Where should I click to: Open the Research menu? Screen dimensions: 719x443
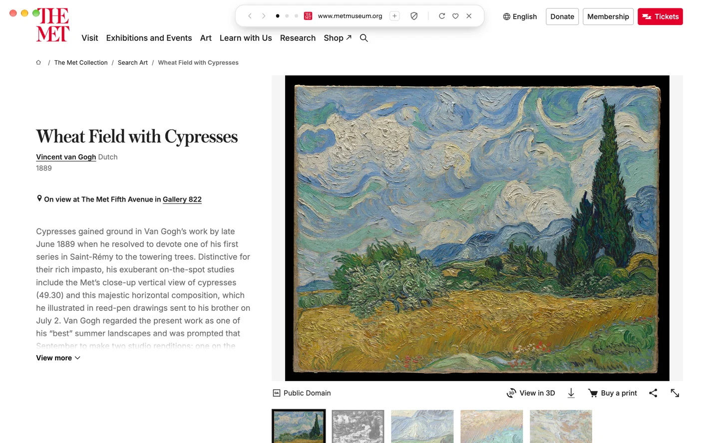point(298,38)
